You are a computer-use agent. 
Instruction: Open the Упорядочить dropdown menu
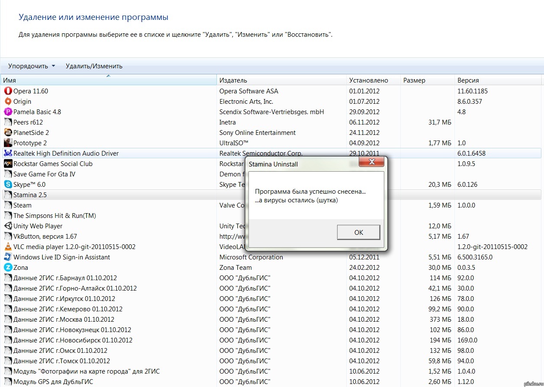pos(32,66)
